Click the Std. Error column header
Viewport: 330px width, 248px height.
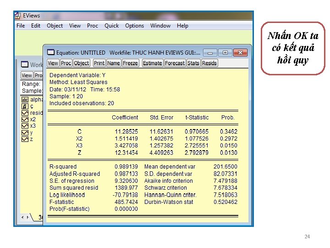(x=161, y=118)
